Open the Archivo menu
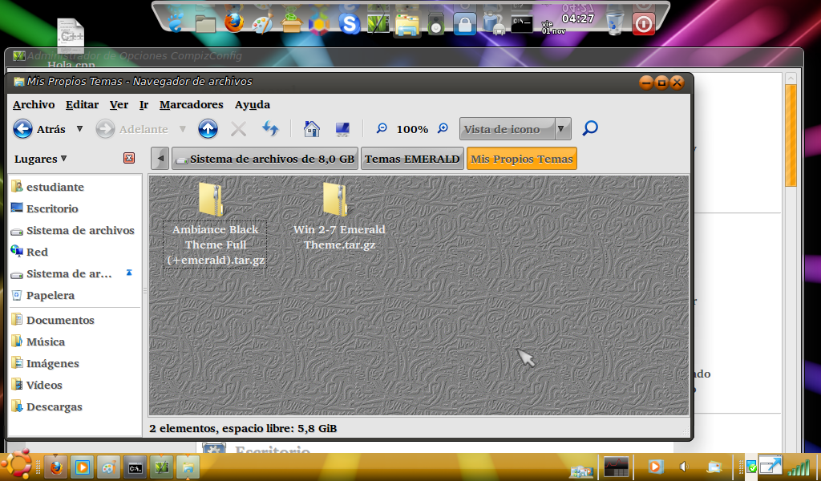 pyautogui.click(x=34, y=105)
